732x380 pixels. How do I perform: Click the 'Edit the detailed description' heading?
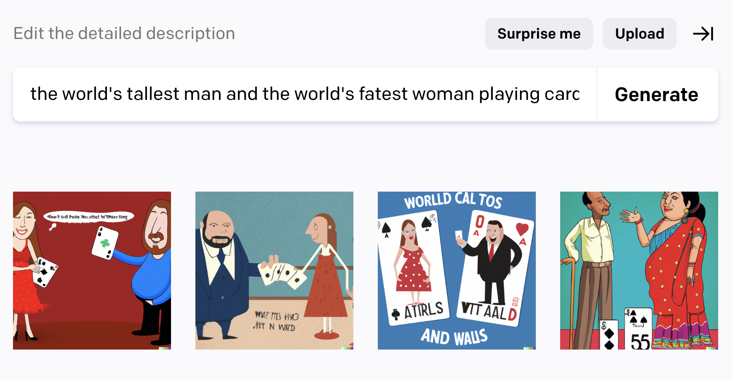124,34
